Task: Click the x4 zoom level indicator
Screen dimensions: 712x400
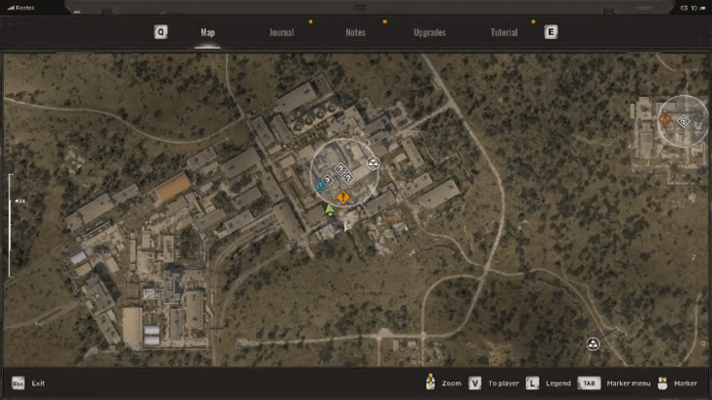Action: (x=20, y=200)
